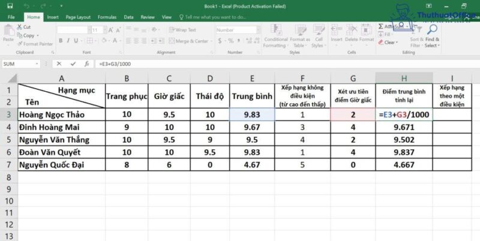Image resolution: width=480 pixels, height=241 pixels.
Task: Click the Increase Font Size icon
Action: tap(111, 30)
